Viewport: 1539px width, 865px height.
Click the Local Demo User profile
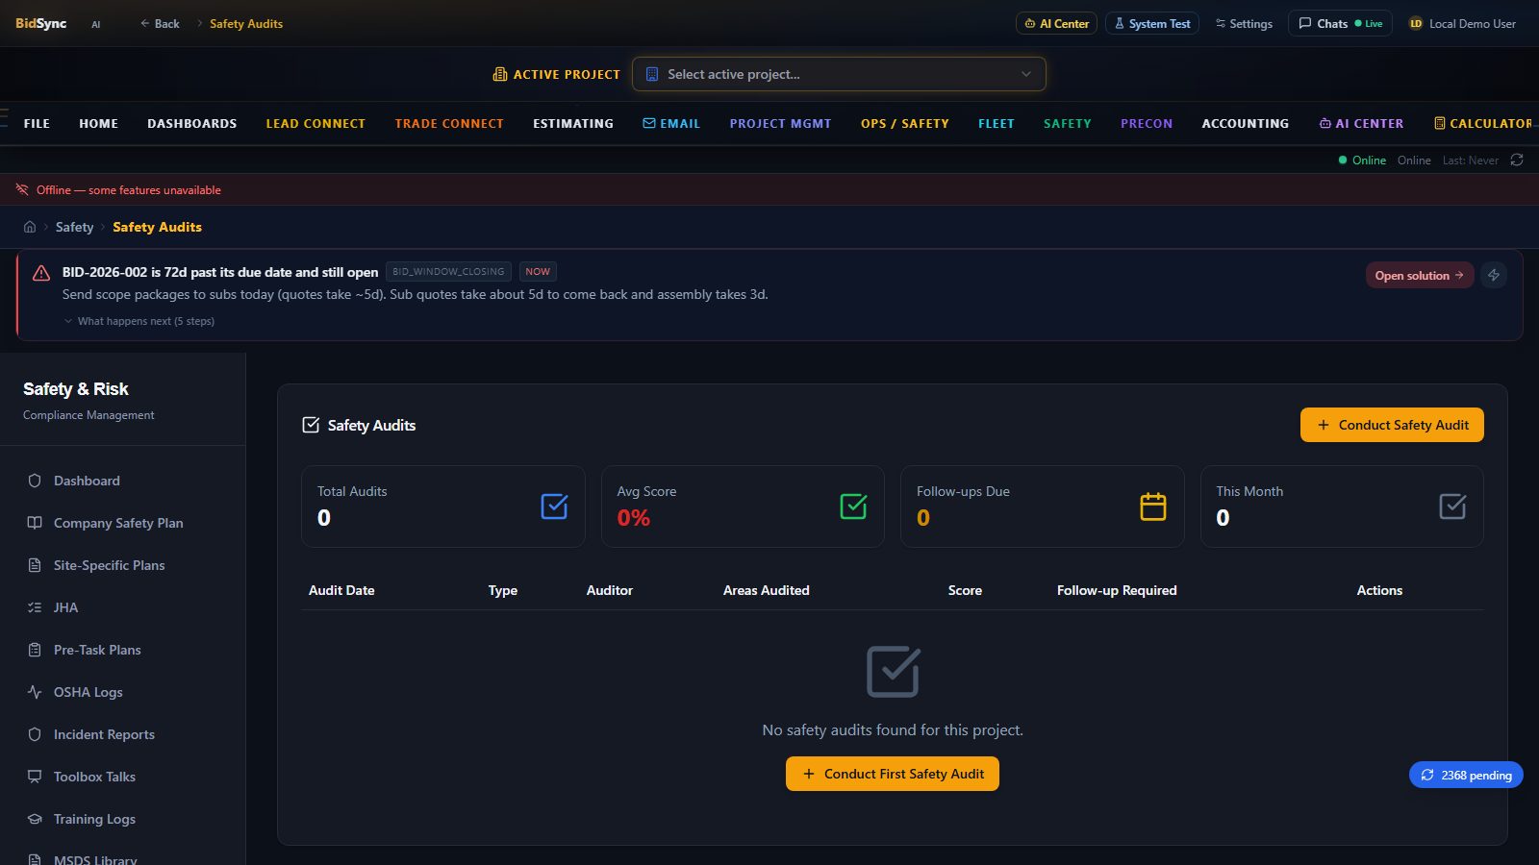tap(1462, 23)
